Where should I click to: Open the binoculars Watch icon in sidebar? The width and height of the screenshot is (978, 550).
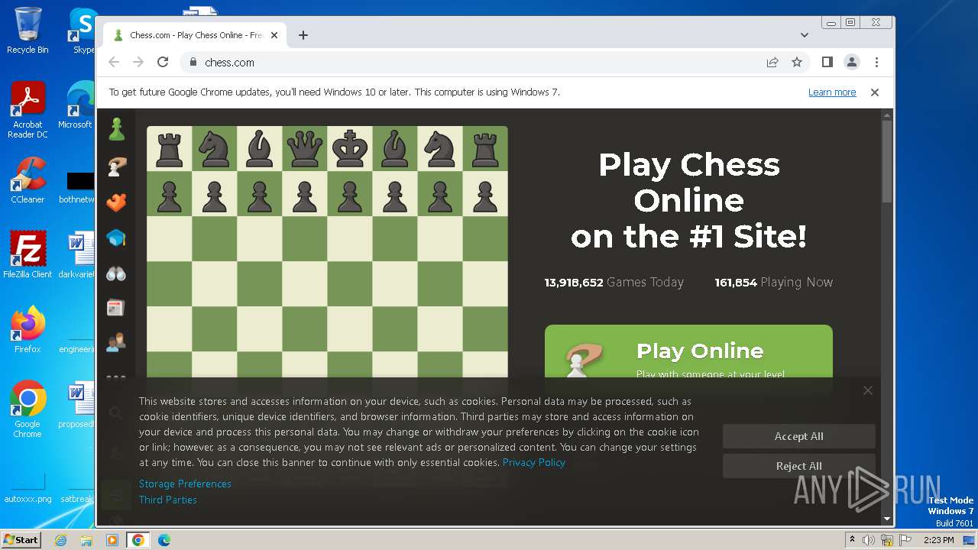pos(116,273)
